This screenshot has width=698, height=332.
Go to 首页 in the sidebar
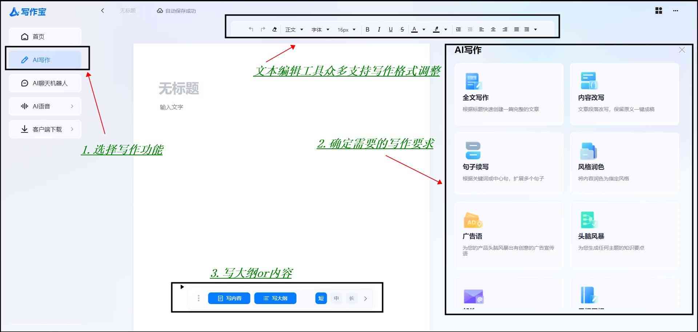coord(45,37)
